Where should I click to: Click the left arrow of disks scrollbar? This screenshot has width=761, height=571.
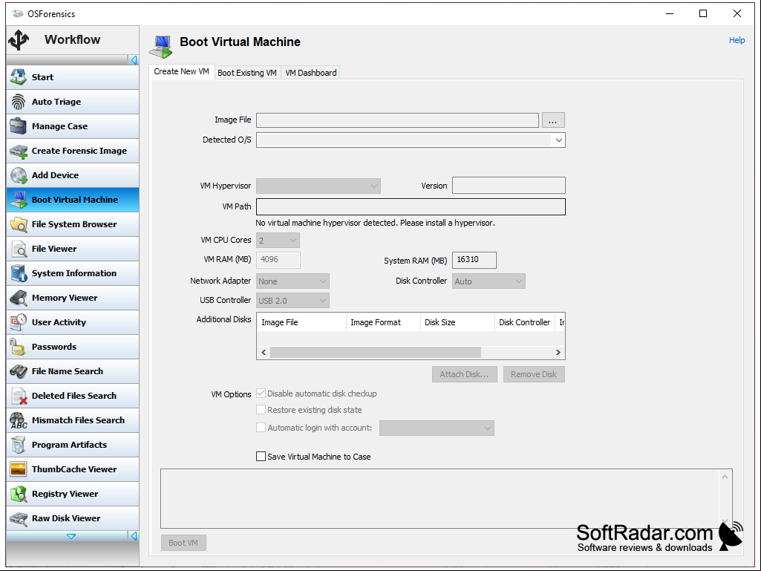pyautogui.click(x=264, y=353)
